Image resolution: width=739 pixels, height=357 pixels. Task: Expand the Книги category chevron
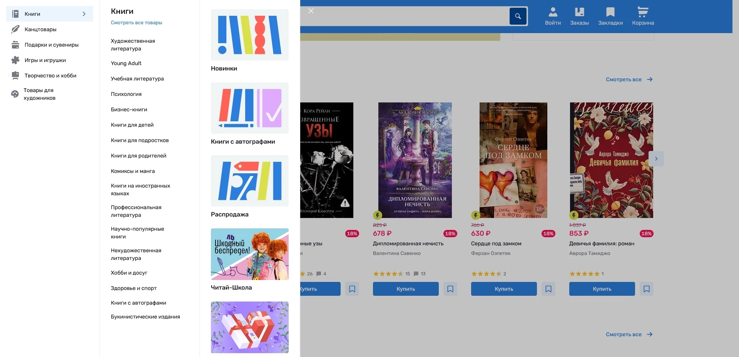[x=84, y=14]
